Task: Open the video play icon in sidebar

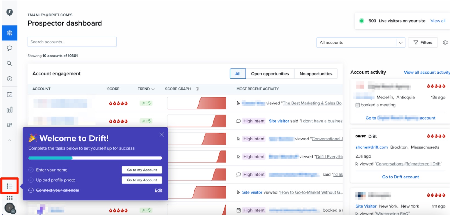Action: pos(10,79)
